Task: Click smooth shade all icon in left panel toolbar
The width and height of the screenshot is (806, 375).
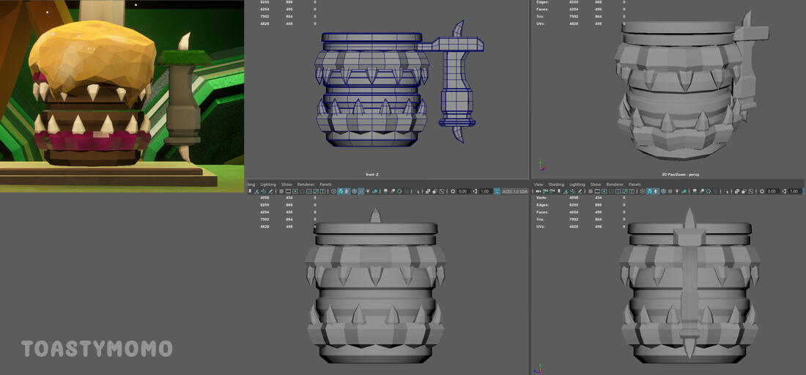Action: 340,191
